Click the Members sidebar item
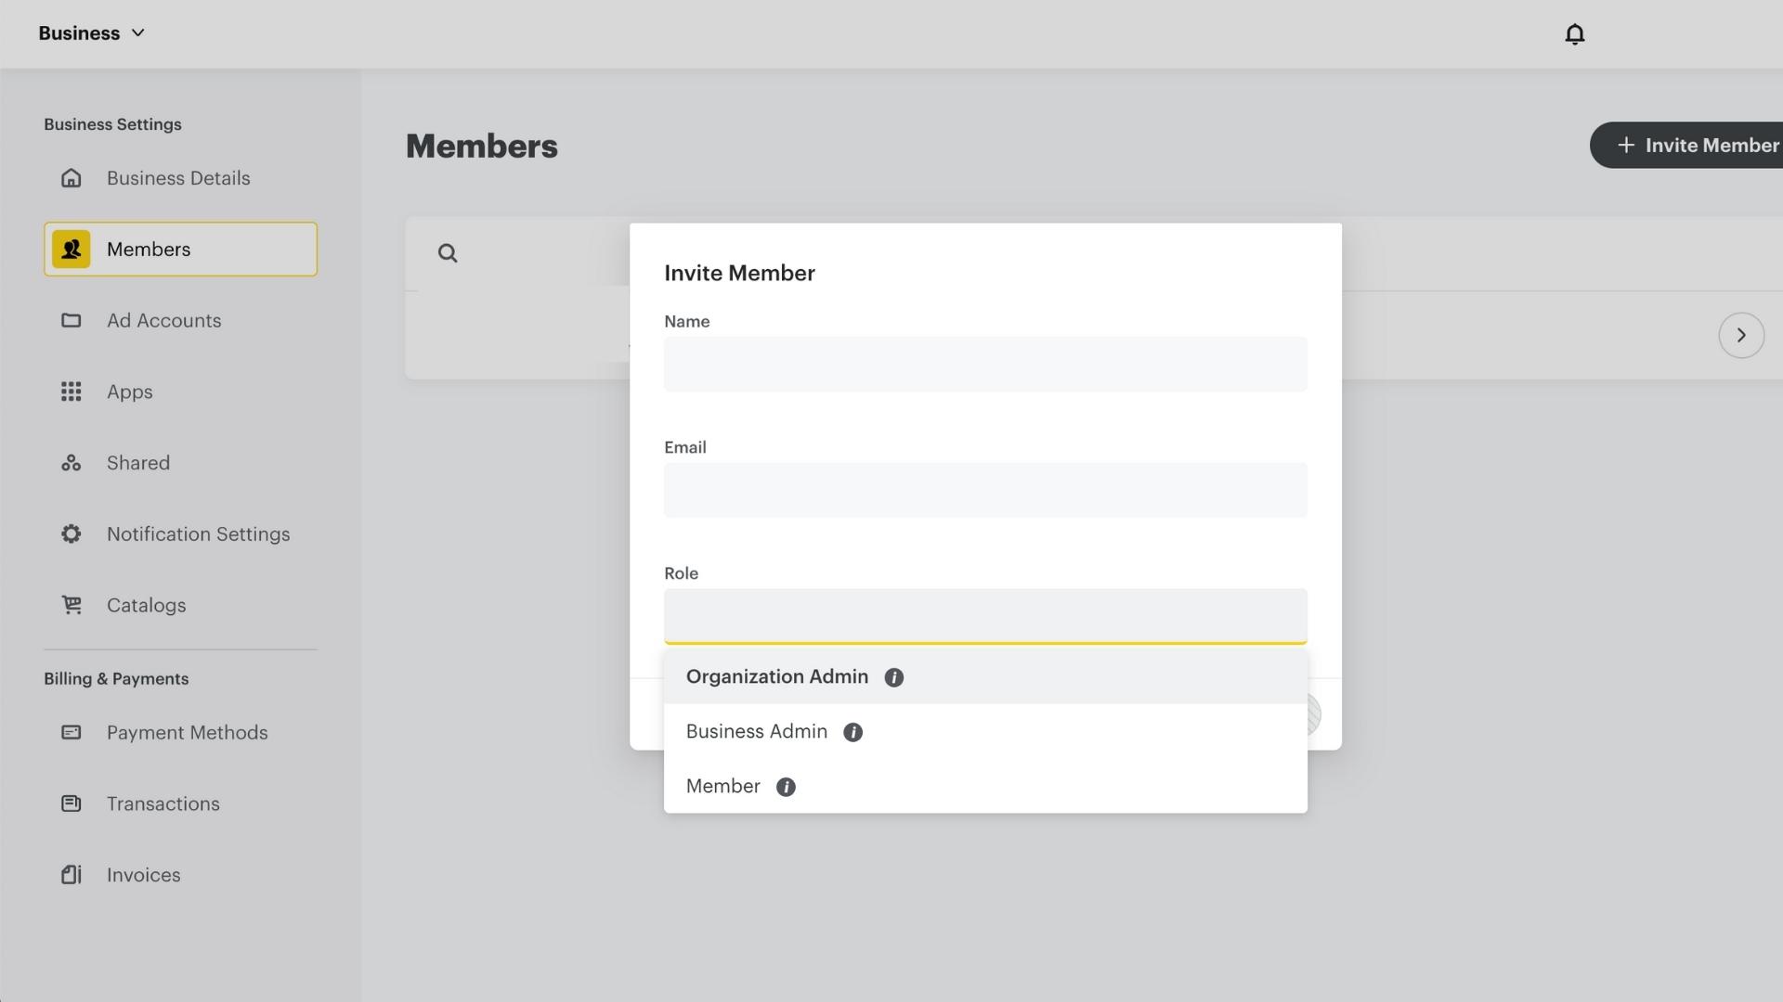 (x=180, y=250)
